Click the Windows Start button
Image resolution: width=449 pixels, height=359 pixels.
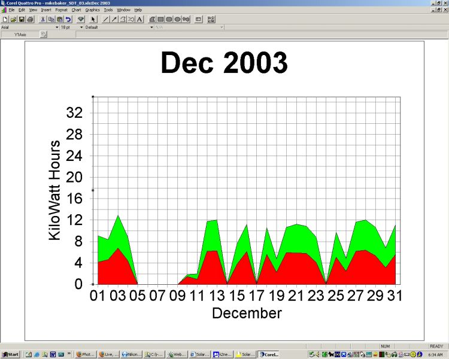(x=10, y=354)
